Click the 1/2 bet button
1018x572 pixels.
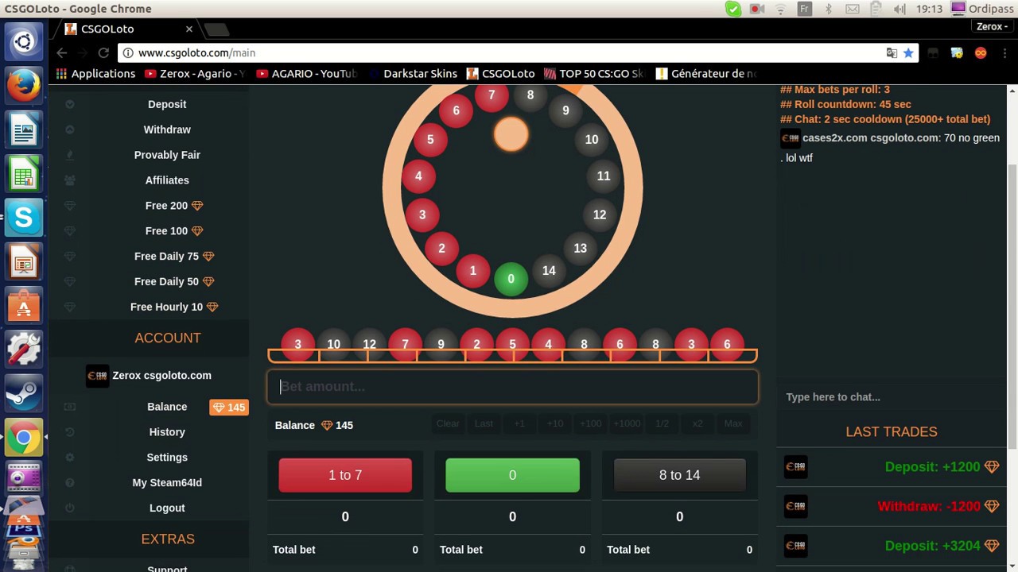click(x=662, y=423)
